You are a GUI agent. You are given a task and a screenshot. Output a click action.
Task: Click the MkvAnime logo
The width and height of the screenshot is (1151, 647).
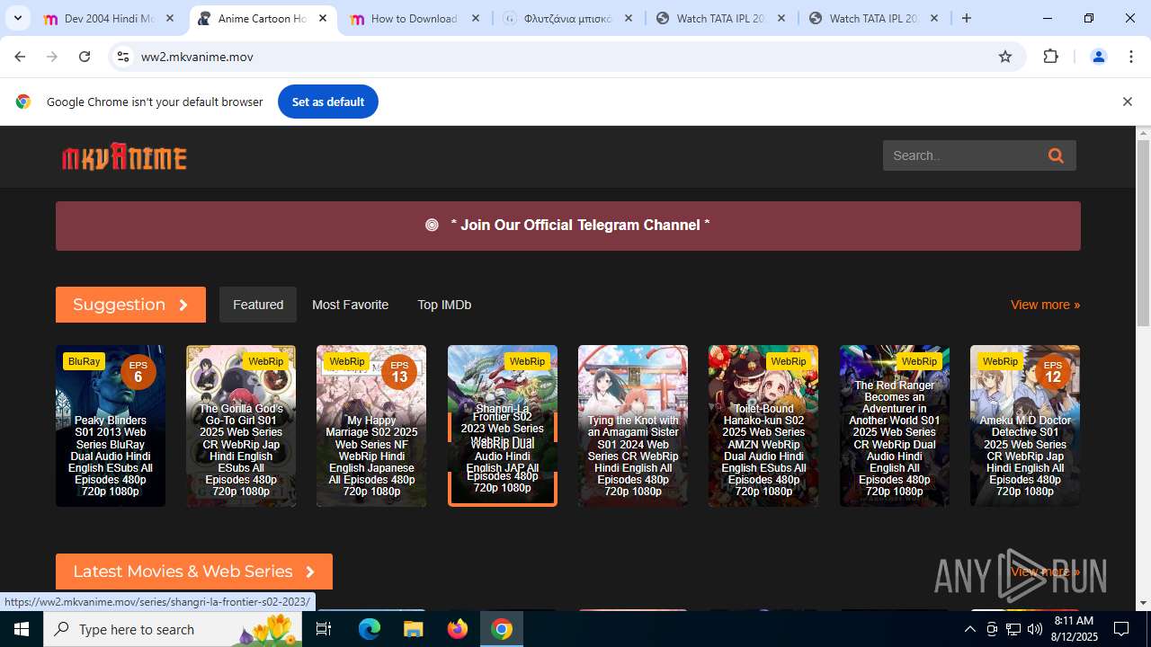[124, 156]
